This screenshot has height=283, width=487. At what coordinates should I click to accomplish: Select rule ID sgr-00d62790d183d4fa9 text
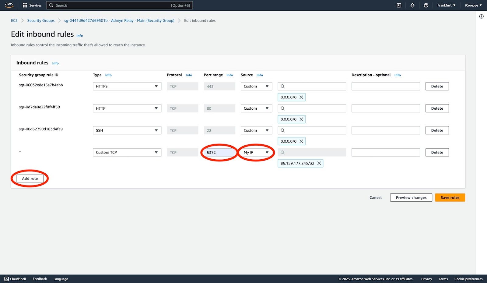[41, 129]
